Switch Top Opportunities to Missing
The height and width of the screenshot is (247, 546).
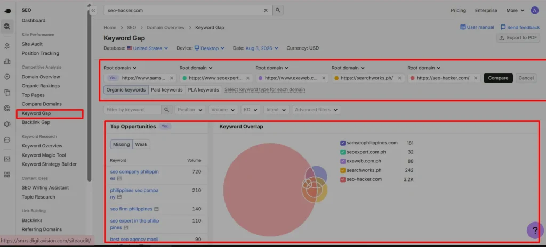(x=121, y=144)
